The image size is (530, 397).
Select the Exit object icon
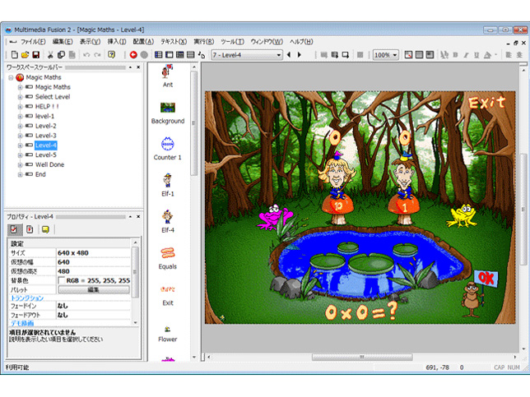[x=168, y=289]
